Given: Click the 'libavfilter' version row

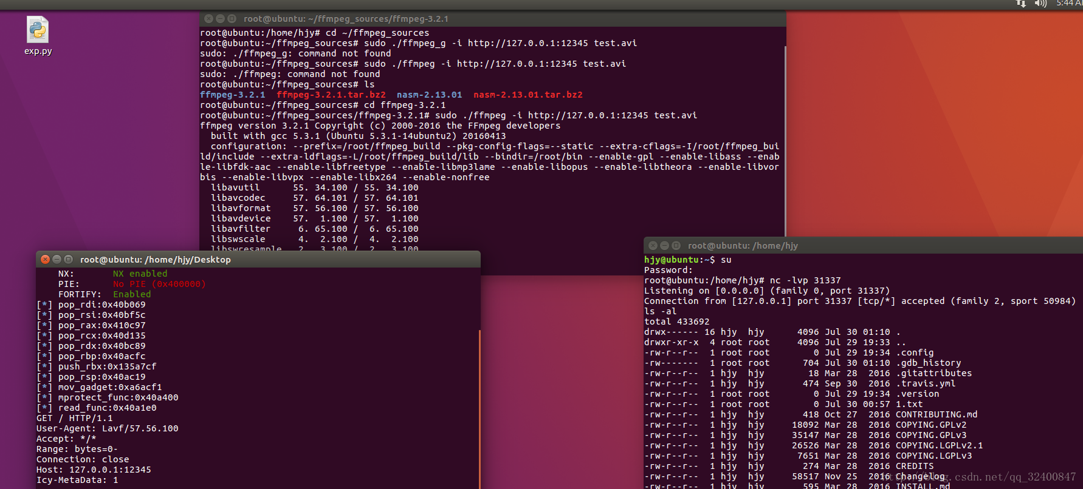Looking at the screenshot, I should coord(315,229).
